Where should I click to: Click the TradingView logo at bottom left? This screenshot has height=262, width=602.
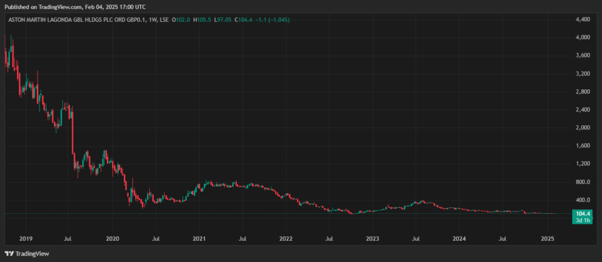point(27,254)
